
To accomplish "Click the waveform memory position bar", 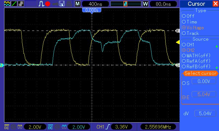I will pyautogui.click(x=125, y=4).
